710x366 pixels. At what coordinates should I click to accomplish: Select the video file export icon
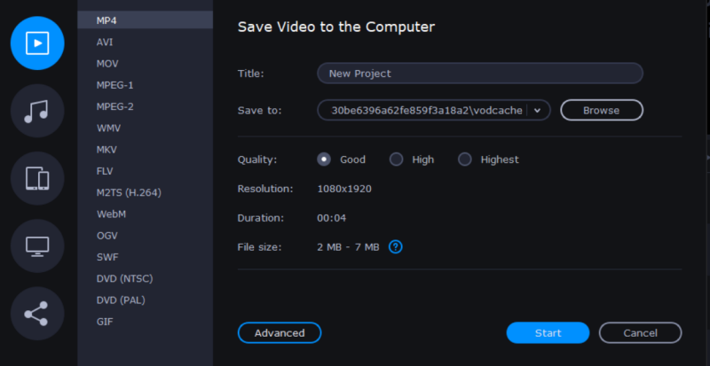[x=37, y=43]
